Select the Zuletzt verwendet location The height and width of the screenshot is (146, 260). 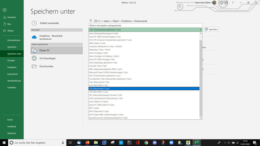coord(57,23)
